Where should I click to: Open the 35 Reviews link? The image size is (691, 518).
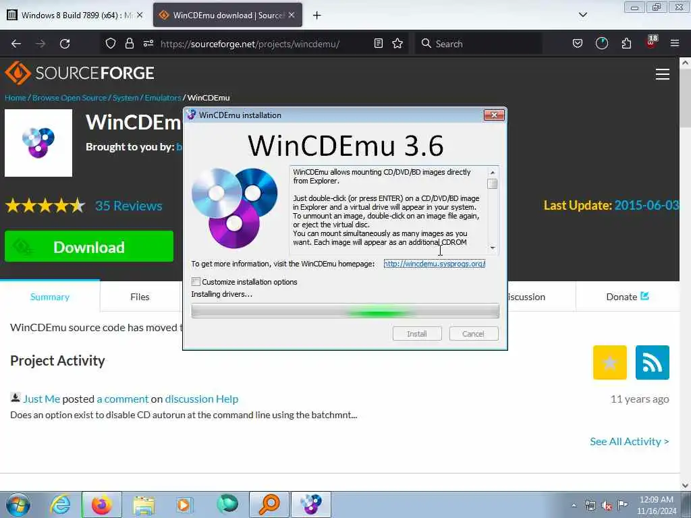click(x=129, y=206)
